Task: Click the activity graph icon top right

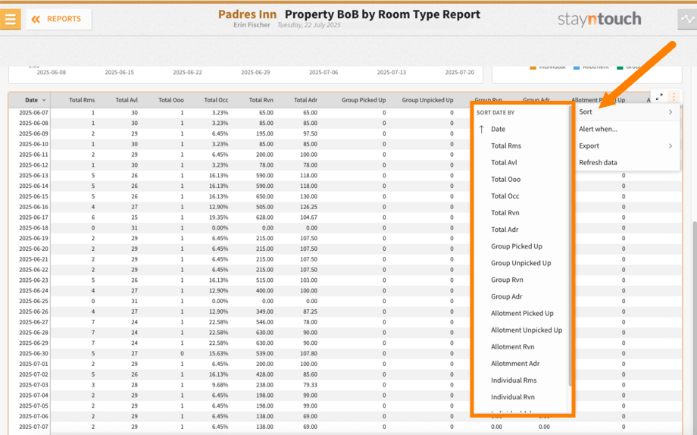Action: pyautogui.click(x=687, y=19)
